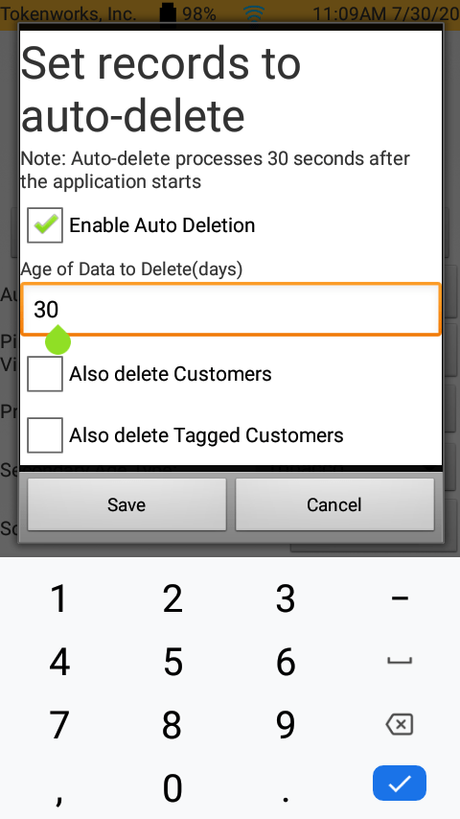The height and width of the screenshot is (819, 460).
Task: Check the Also delete Customers box
Action: [x=45, y=374]
